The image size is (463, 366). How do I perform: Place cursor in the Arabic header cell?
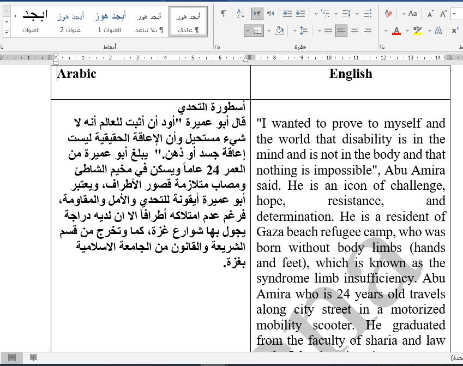151,82
